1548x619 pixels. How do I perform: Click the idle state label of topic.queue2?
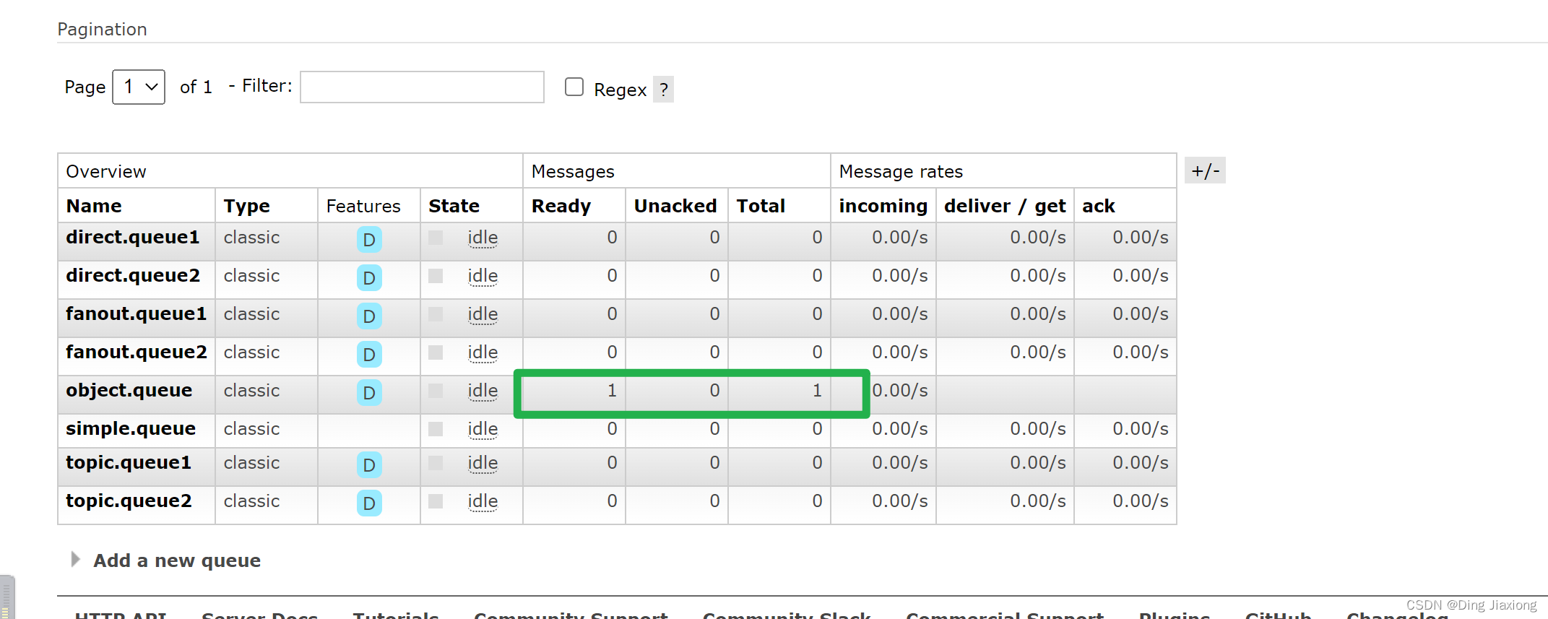click(483, 501)
